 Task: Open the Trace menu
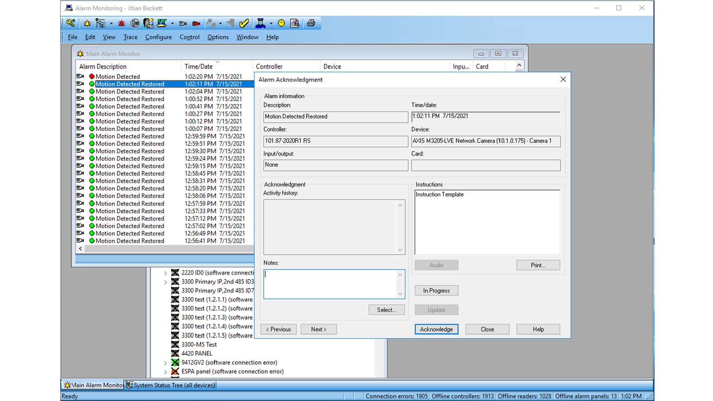coord(130,37)
